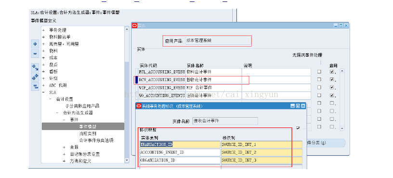Uncheck 启用 for MTL_ACCOUNTING_EVENT row
Screen dimensions: 393x178
(x=332, y=72)
